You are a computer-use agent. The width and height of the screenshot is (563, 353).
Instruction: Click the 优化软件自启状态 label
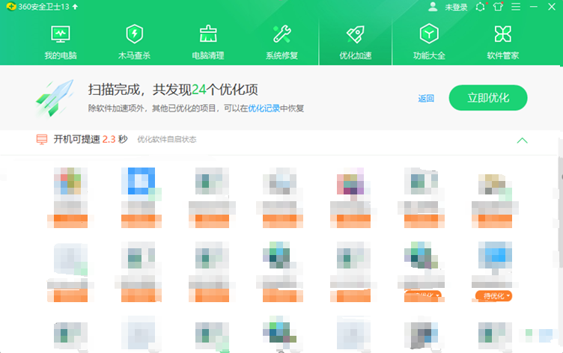point(167,140)
